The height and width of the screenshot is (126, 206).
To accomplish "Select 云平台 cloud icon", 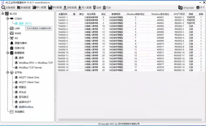I will tap(12, 72).
